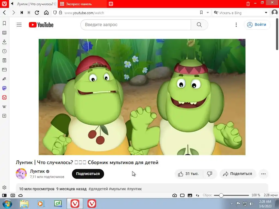This screenshot has width=279, height=209.
Task: Open the address bar history dropdown
Action: [208, 13]
